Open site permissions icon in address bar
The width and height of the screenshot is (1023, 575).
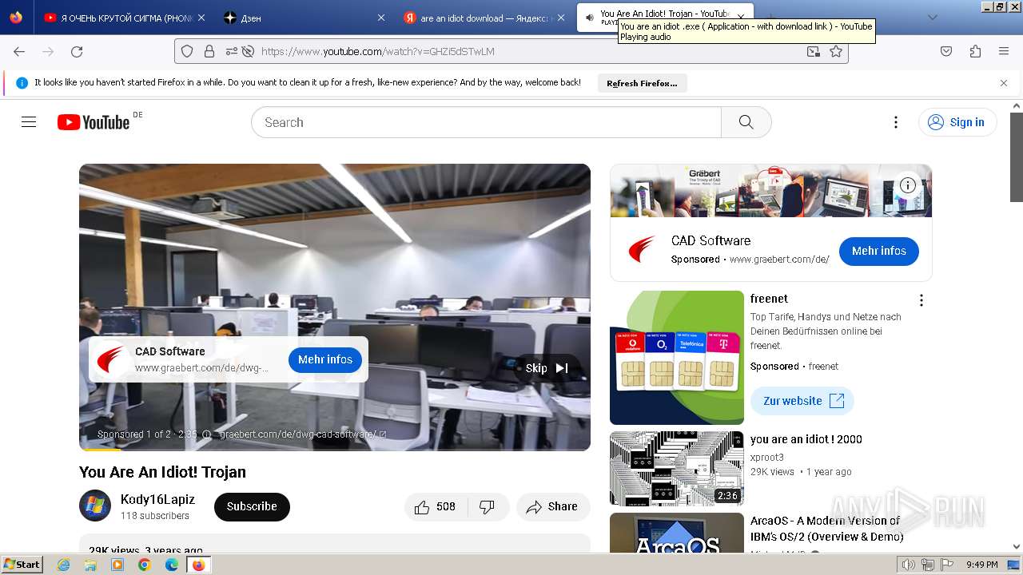click(231, 51)
